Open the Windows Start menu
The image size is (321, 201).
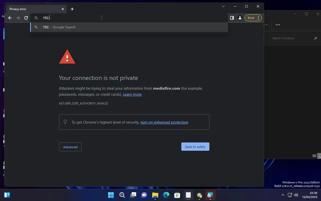111,195
